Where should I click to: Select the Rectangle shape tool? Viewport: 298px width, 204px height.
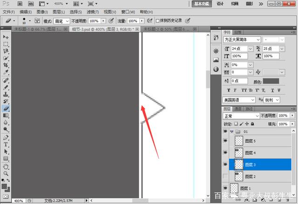6,158
